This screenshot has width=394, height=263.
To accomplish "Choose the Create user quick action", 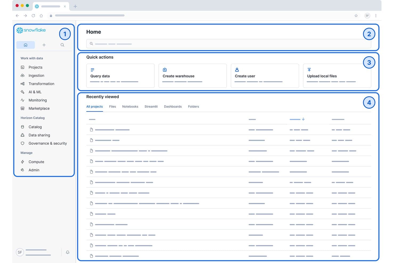I will (265, 76).
